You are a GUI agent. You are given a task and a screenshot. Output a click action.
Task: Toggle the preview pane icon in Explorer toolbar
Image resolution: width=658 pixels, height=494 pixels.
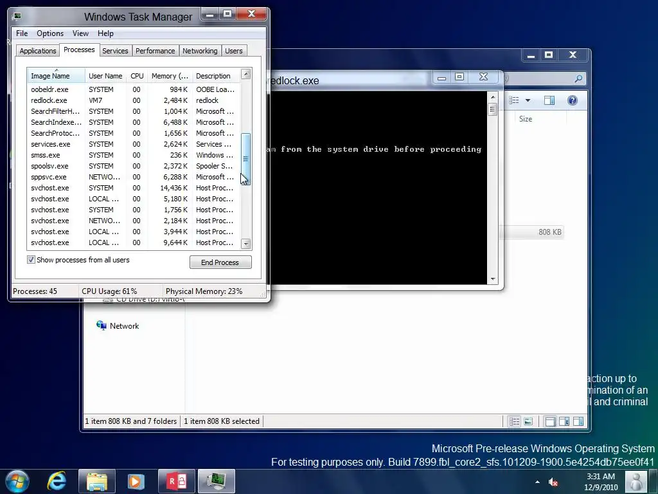pyautogui.click(x=549, y=100)
